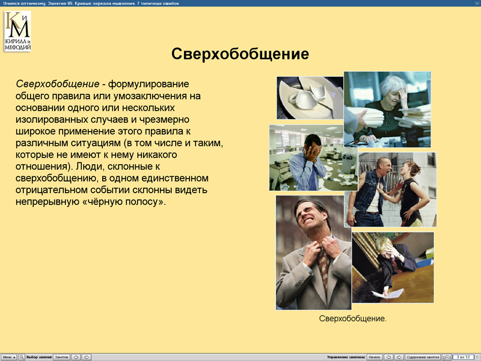Advance to next slide with the right arrow
Image resolution: width=481 pixels, height=361 pixels.
(400, 357)
